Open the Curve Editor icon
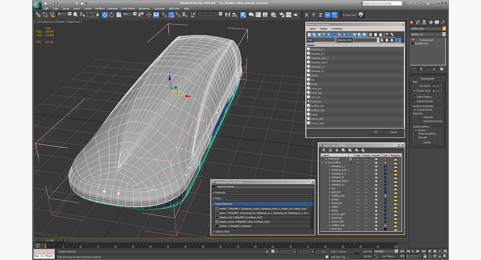Viewport: 481px width, 260px height. [258, 15]
